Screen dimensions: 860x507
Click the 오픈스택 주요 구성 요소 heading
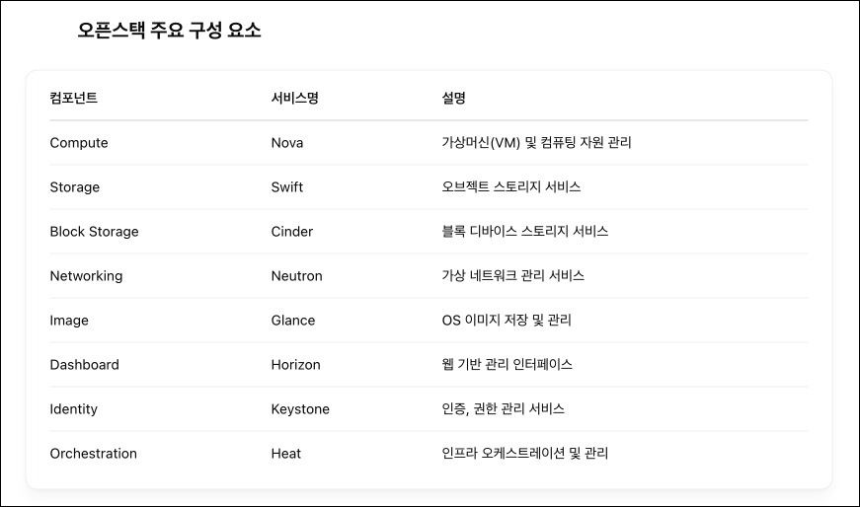click(169, 31)
